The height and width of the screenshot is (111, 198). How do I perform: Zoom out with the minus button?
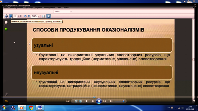25,16
